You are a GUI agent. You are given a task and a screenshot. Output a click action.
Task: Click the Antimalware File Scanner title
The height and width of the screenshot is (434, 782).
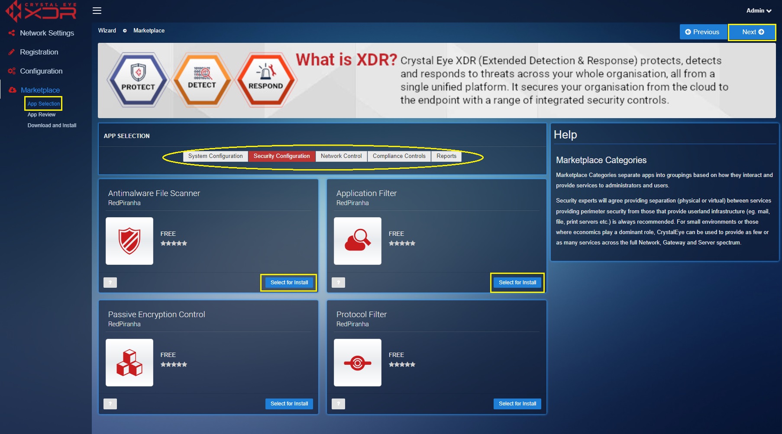[154, 193]
